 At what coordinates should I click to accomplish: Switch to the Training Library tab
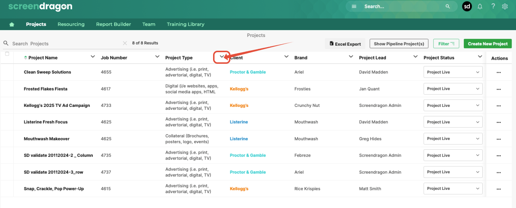click(186, 24)
